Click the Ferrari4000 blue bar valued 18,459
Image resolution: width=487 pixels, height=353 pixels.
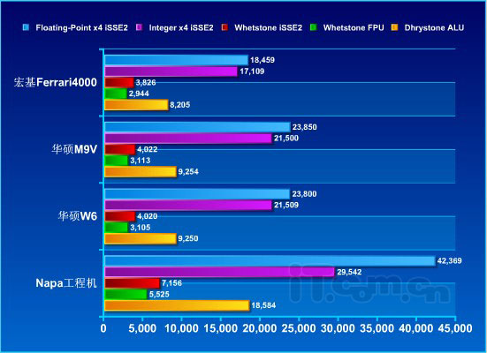tap(176, 60)
